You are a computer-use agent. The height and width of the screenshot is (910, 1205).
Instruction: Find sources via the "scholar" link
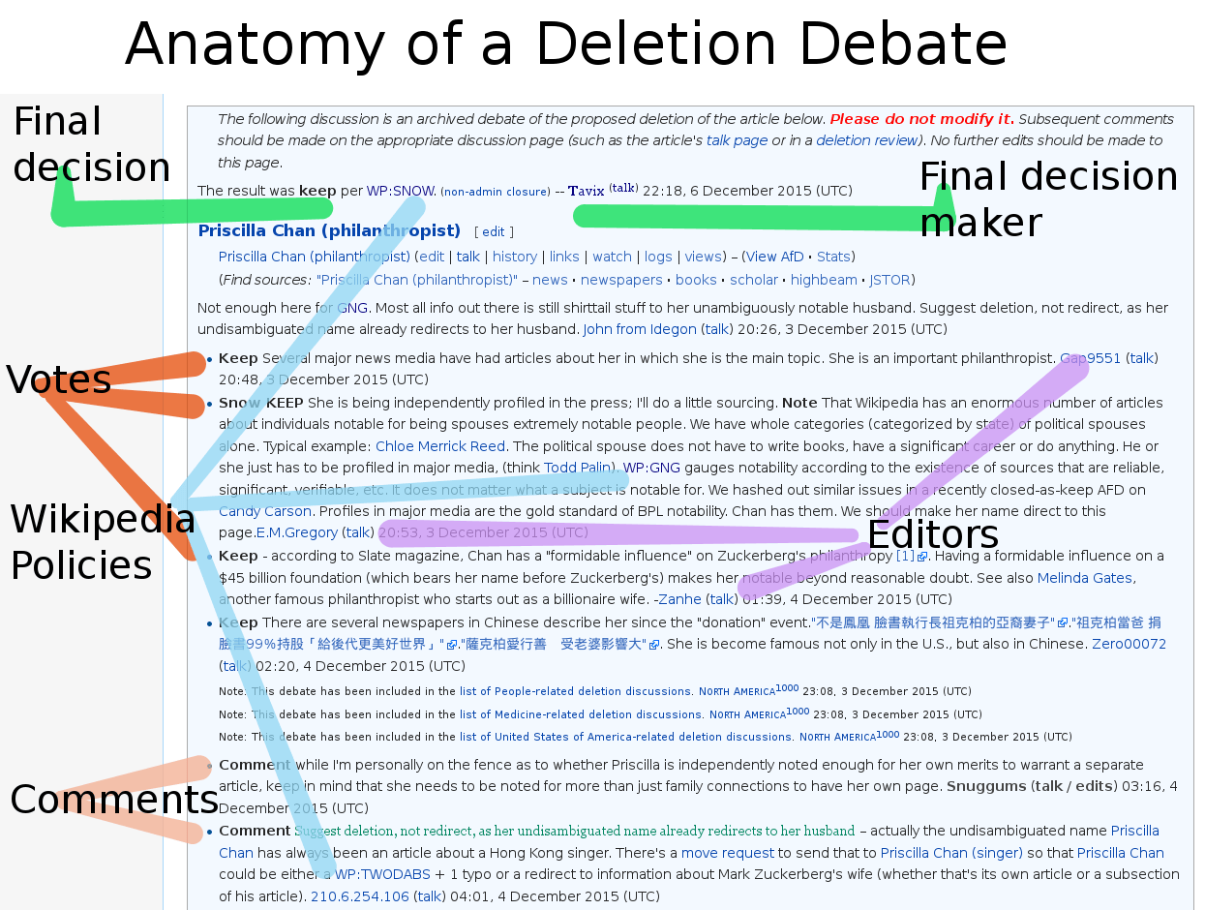tap(754, 280)
